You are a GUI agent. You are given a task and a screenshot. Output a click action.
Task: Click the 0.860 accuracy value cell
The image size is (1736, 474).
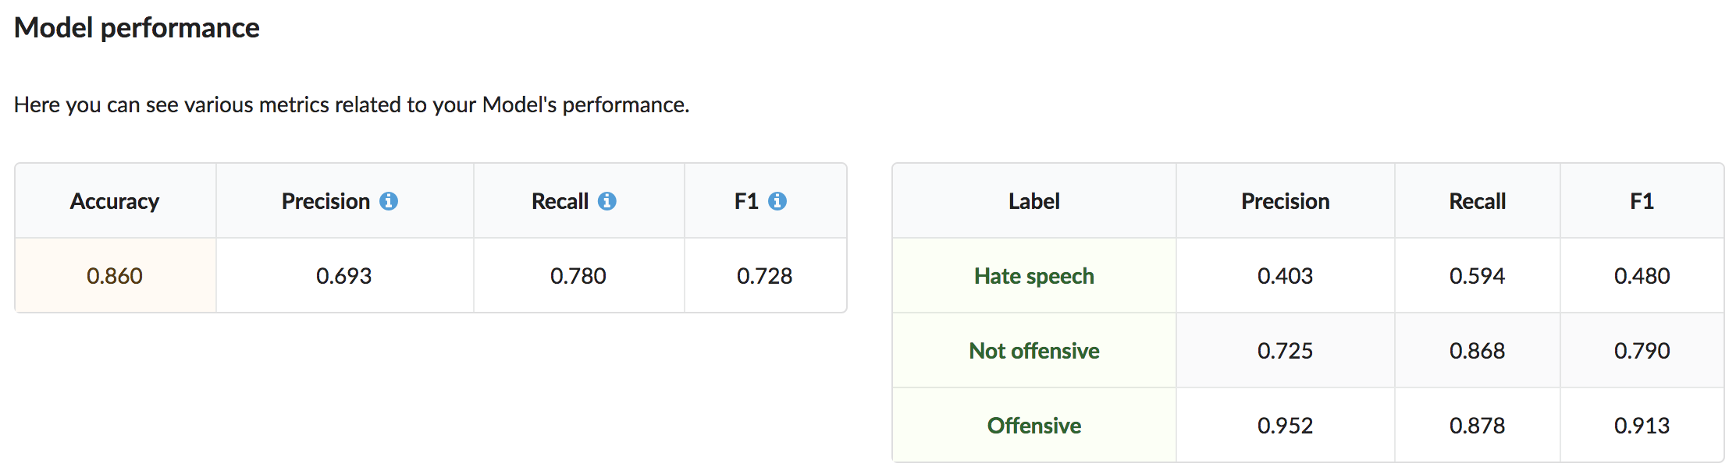click(116, 276)
